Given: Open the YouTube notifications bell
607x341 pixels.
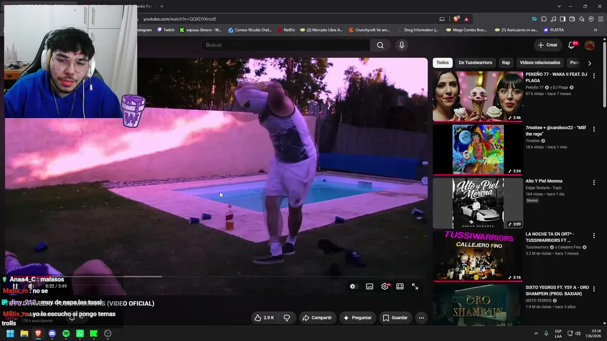Looking at the screenshot, I should tap(571, 45).
